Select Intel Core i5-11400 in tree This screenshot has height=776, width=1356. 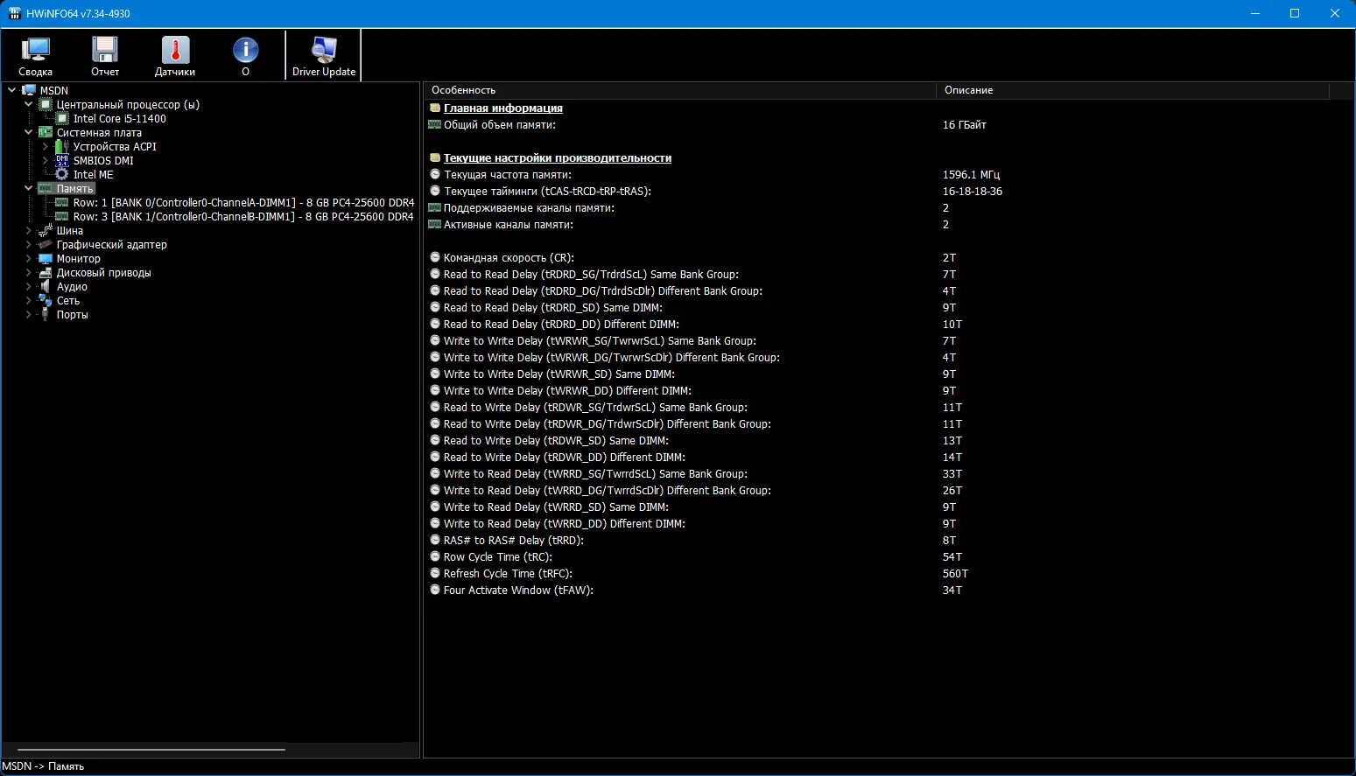[120, 118]
